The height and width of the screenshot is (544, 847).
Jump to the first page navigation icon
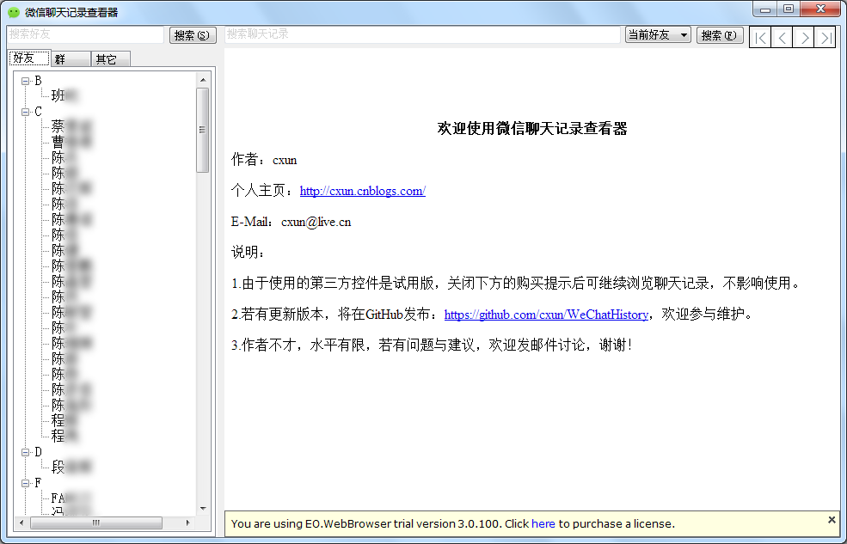click(760, 37)
